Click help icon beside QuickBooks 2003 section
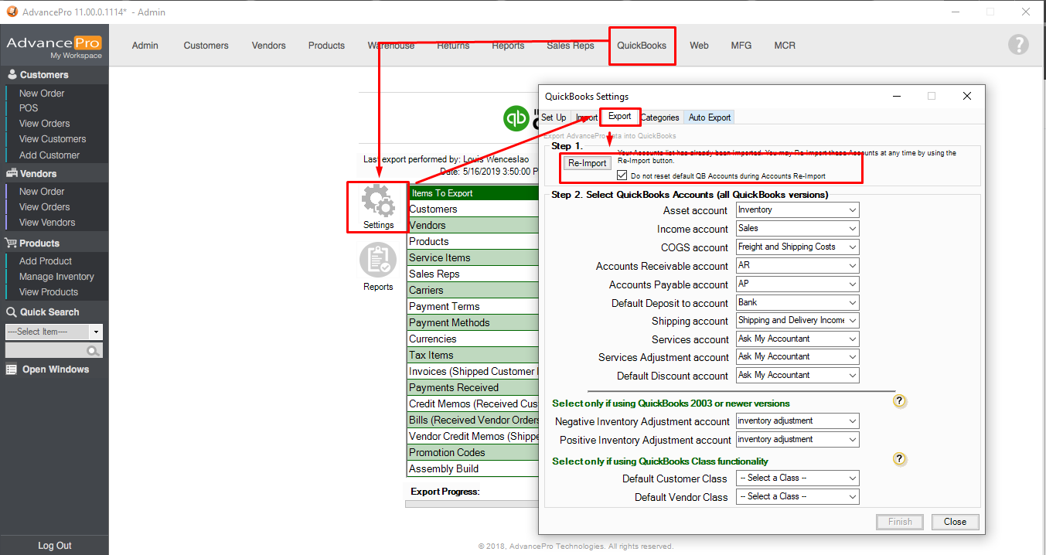The height and width of the screenshot is (555, 1046). point(899,401)
